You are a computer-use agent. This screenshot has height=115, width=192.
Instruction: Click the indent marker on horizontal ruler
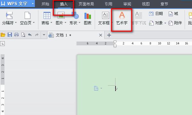[x=115, y=44]
